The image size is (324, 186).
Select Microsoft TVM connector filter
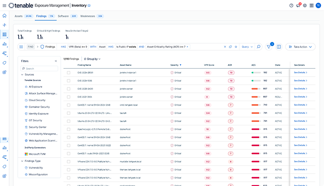click(35, 154)
